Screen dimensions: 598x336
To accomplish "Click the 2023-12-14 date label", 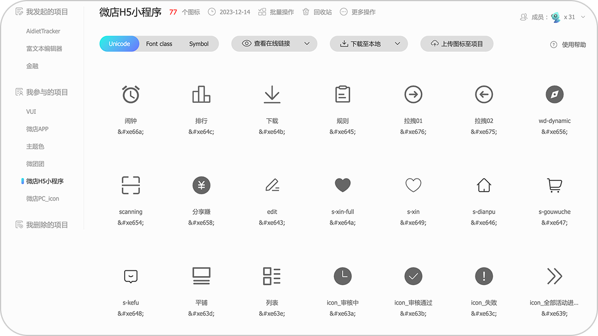I will 235,12.
